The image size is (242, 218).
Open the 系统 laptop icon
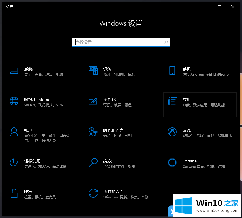point(14,71)
